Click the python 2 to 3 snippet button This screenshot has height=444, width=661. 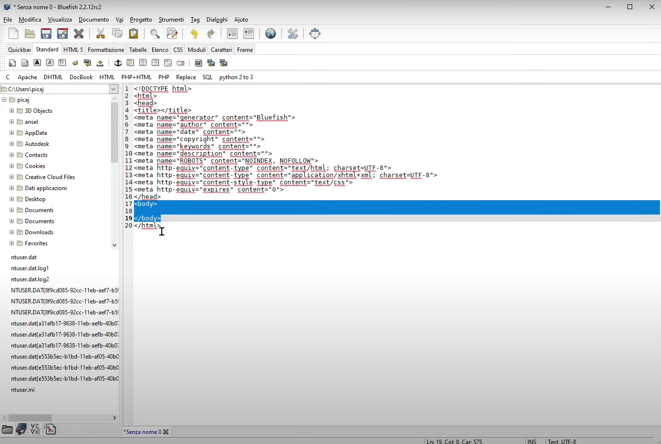(x=236, y=77)
